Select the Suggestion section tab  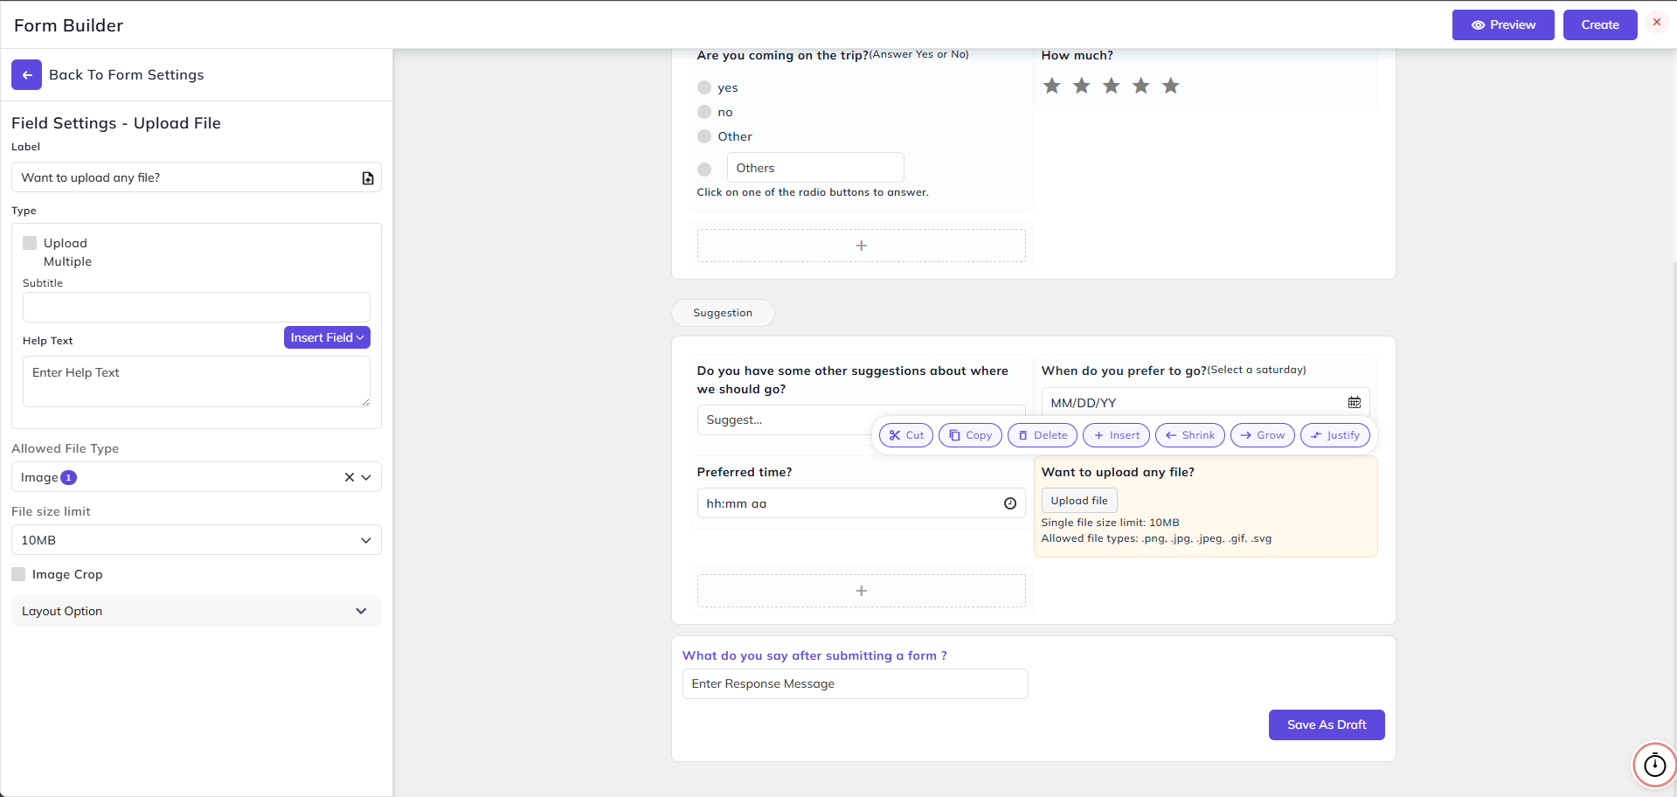tap(723, 313)
